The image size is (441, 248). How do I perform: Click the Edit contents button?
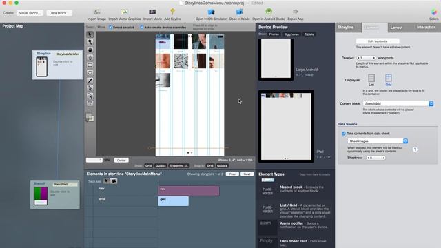(378, 41)
